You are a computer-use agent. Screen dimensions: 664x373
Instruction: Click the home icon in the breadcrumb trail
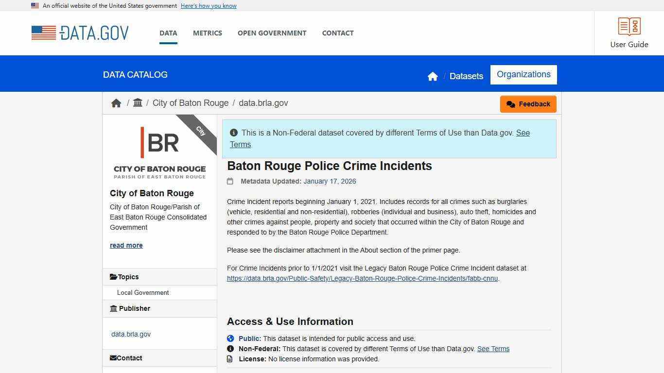[x=116, y=103]
